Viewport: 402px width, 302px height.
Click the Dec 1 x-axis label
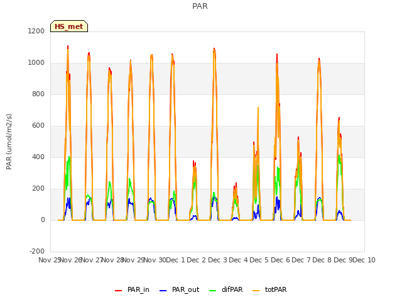[x=175, y=260]
